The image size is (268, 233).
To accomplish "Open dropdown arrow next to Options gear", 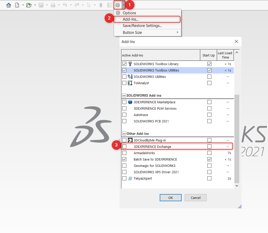I will [123, 5].
